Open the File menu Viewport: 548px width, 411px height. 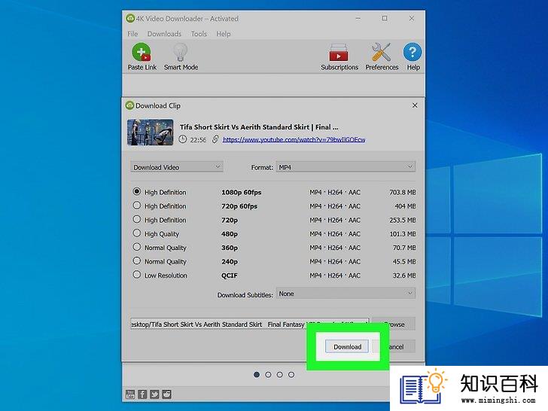(x=132, y=34)
